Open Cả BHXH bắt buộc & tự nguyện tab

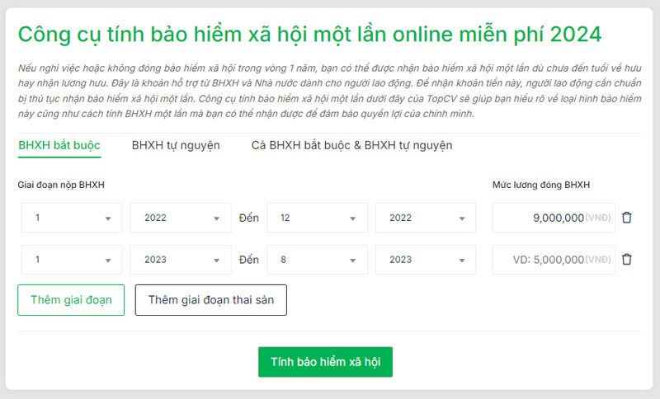pyautogui.click(x=352, y=145)
